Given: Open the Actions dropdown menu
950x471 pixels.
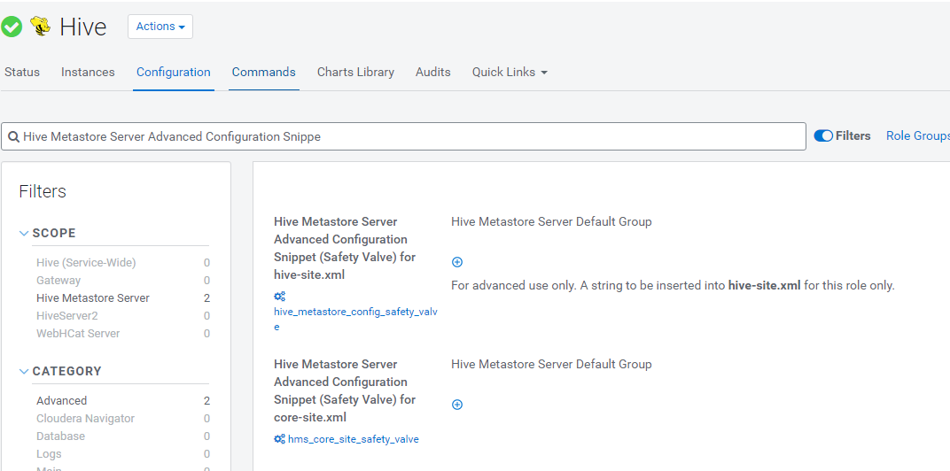Looking at the screenshot, I should [x=160, y=27].
